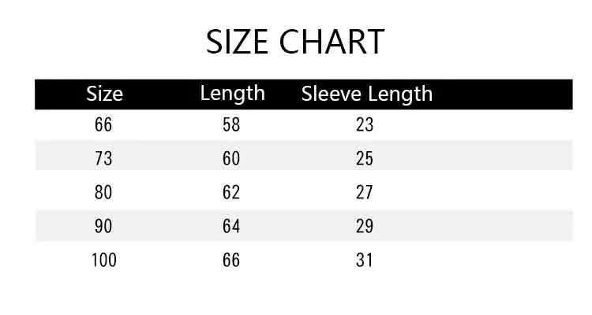Select the Length column header
This screenshot has width=592, height=315.
233,94
